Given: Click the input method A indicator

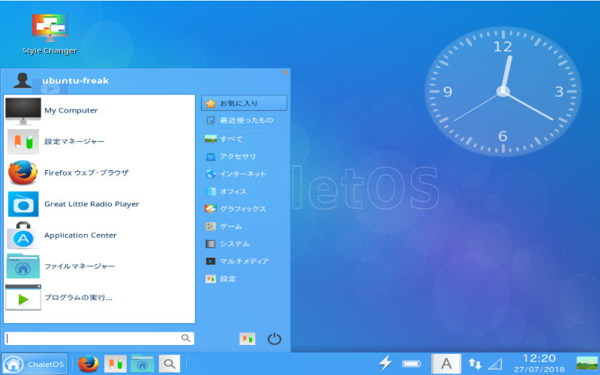Looking at the screenshot, I should point(446,364).
